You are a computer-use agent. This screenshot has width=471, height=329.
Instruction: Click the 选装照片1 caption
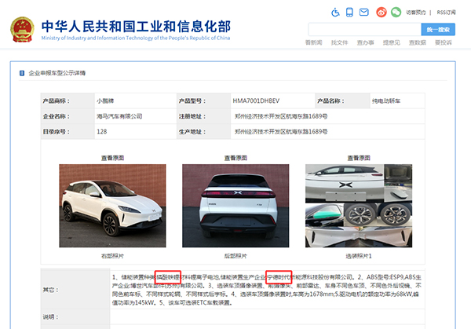359,256
